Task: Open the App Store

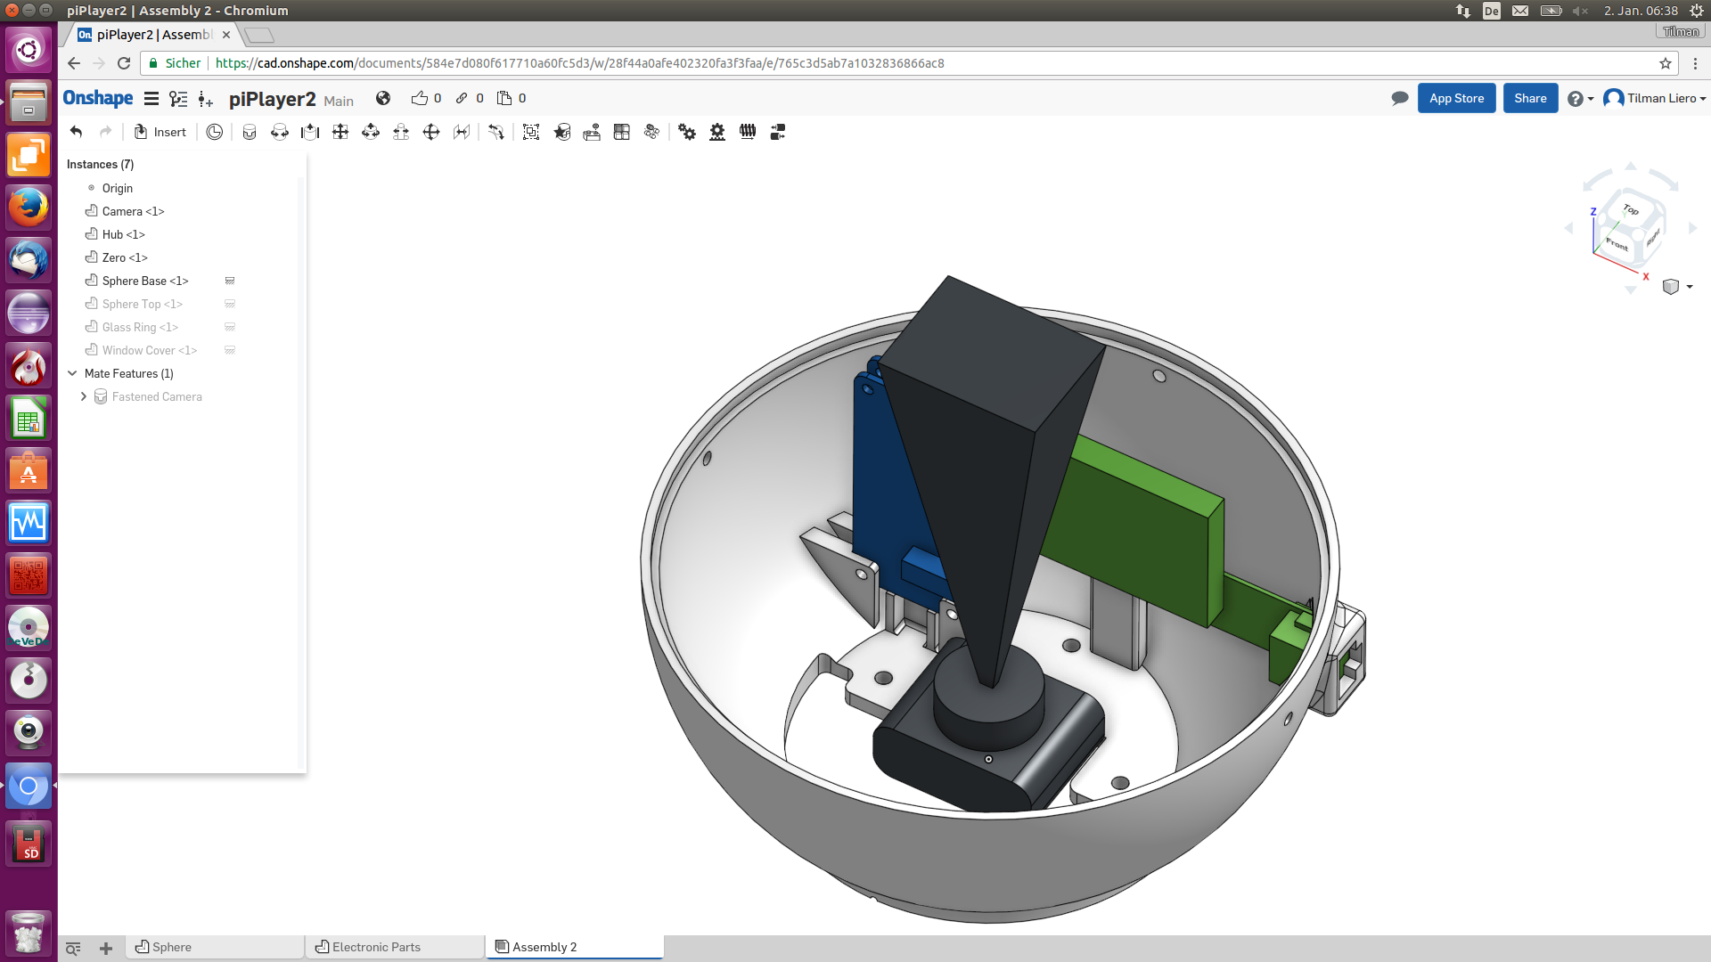Action: pyautogui.click(x=1457, y=98)
